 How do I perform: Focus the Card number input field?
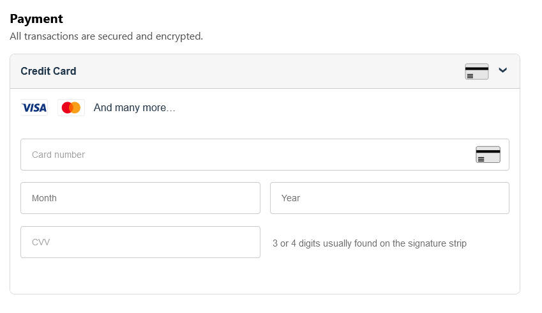click(265, 155)
